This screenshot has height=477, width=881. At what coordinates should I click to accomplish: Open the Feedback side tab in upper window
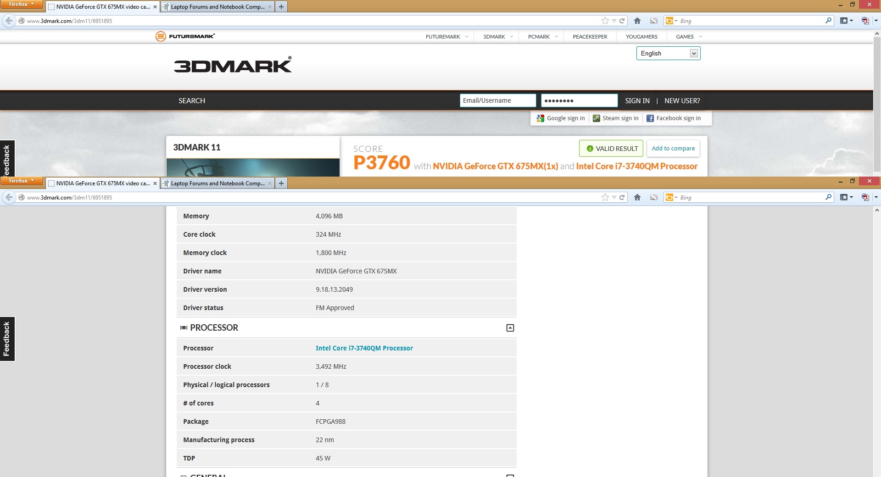[x=7, y=159]
